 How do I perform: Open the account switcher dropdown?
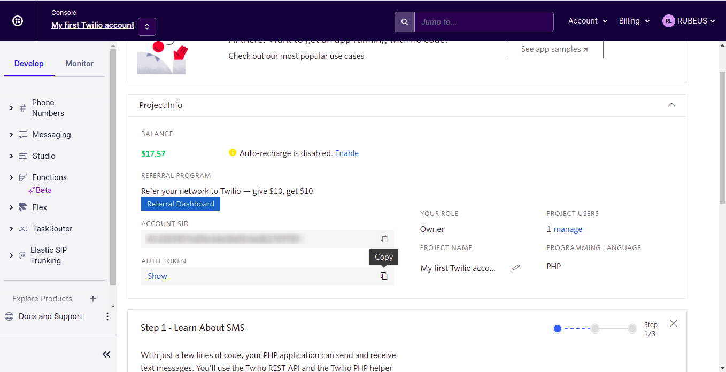147,27
